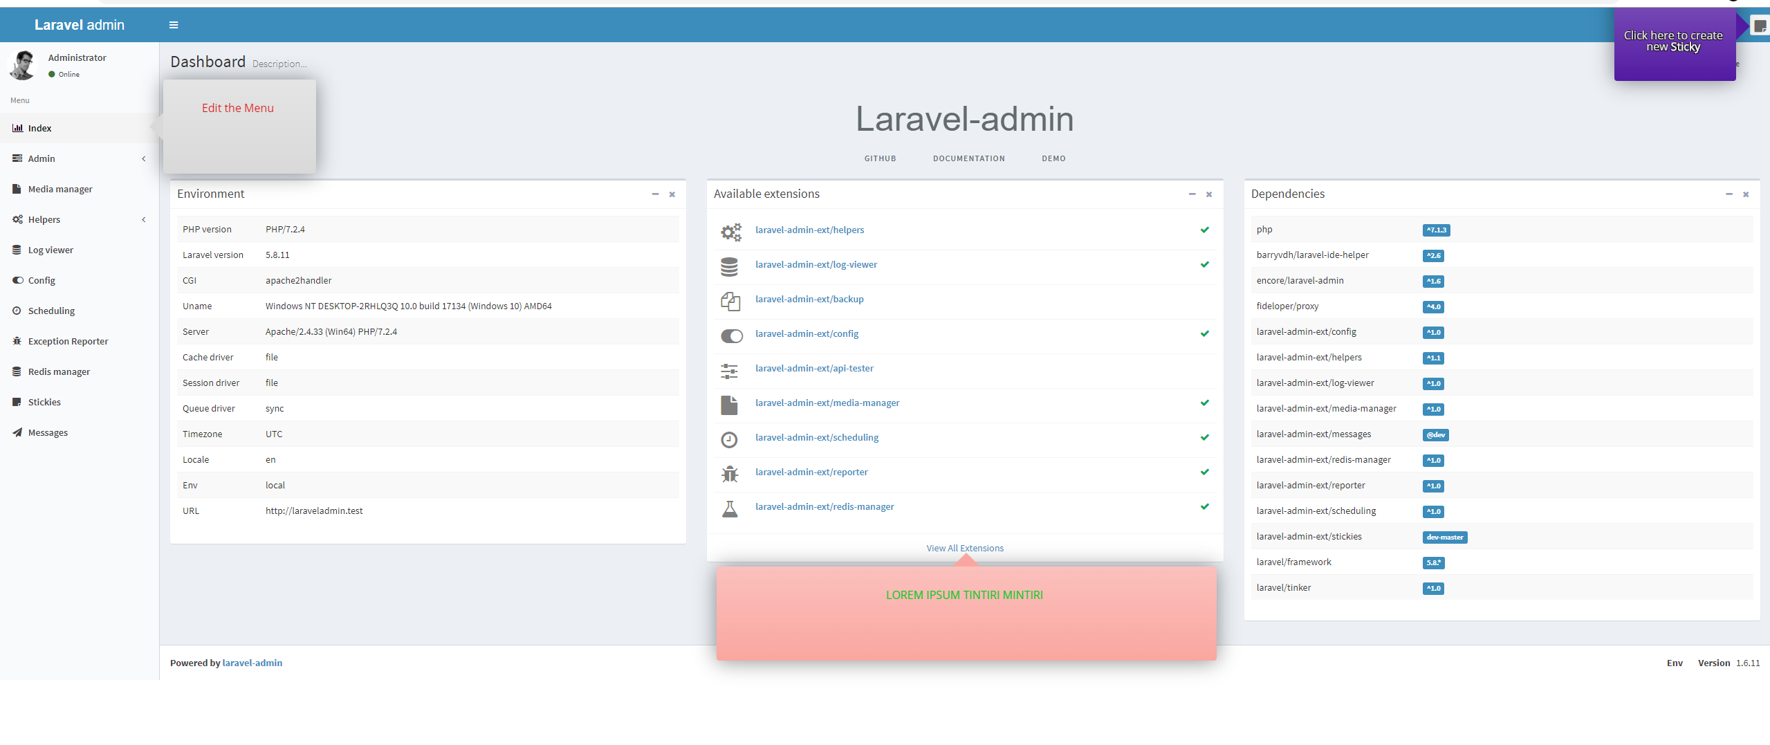Open the laravel-admin-ext/config extension link

click(x=806, y=333)
